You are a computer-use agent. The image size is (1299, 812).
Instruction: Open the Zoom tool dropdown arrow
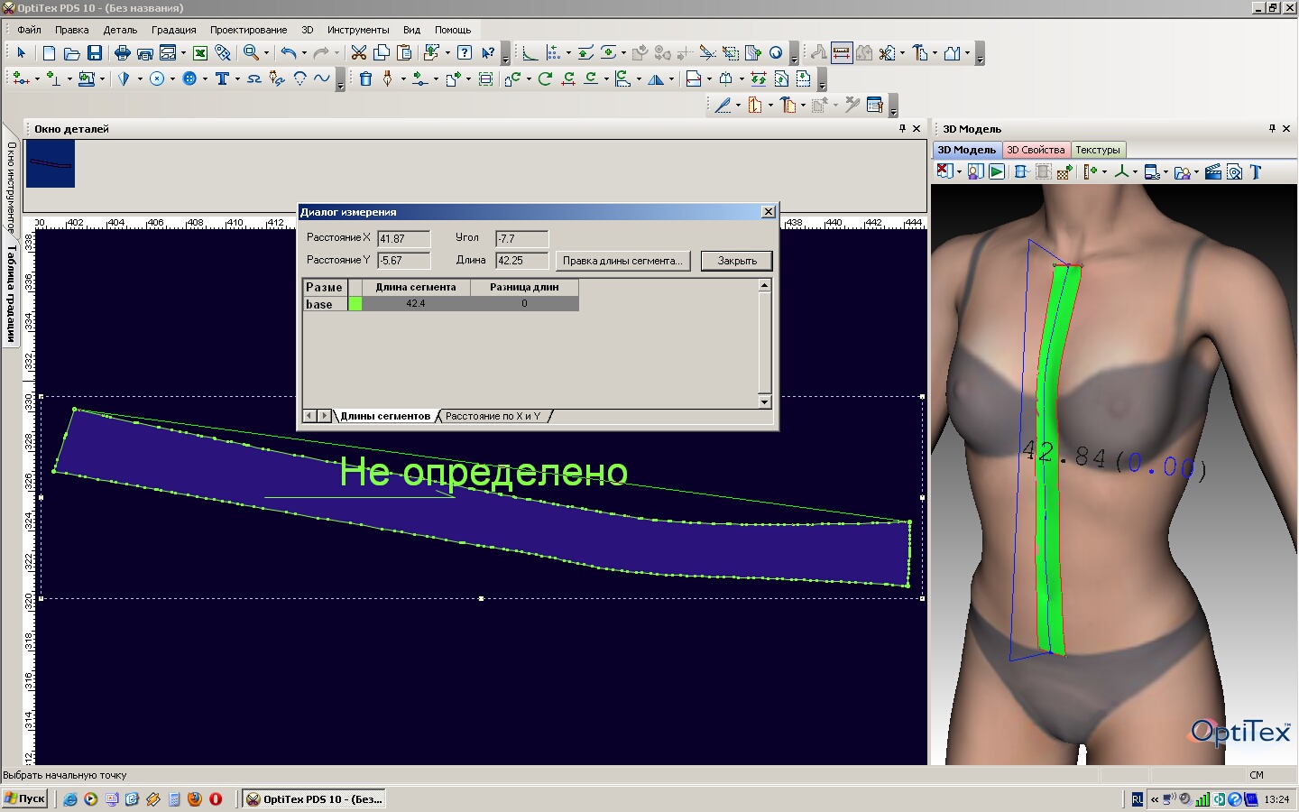(266, 53)
